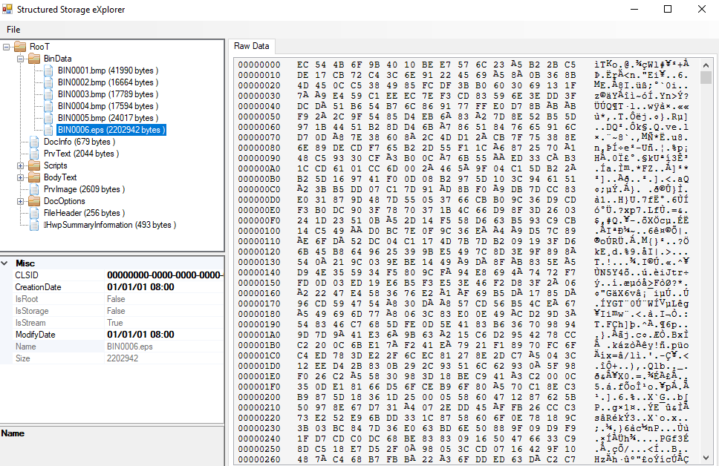Click the PrvText stream icon
719x466 pixels.
click(34, 154)
